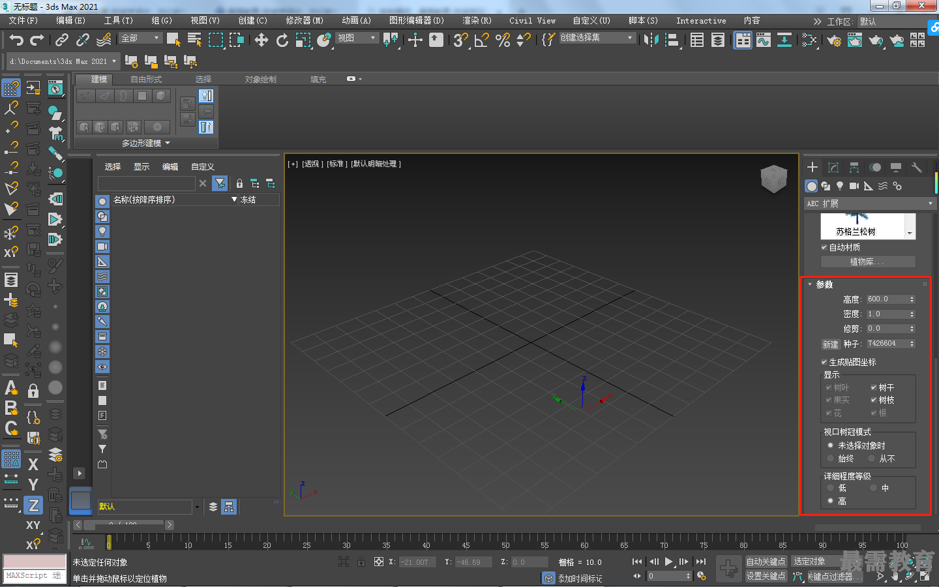Image resolution: width=939 pixels, height=587 pixels.
Task: Open the project path dropdown arrow
Action: [x=114, y=61]
